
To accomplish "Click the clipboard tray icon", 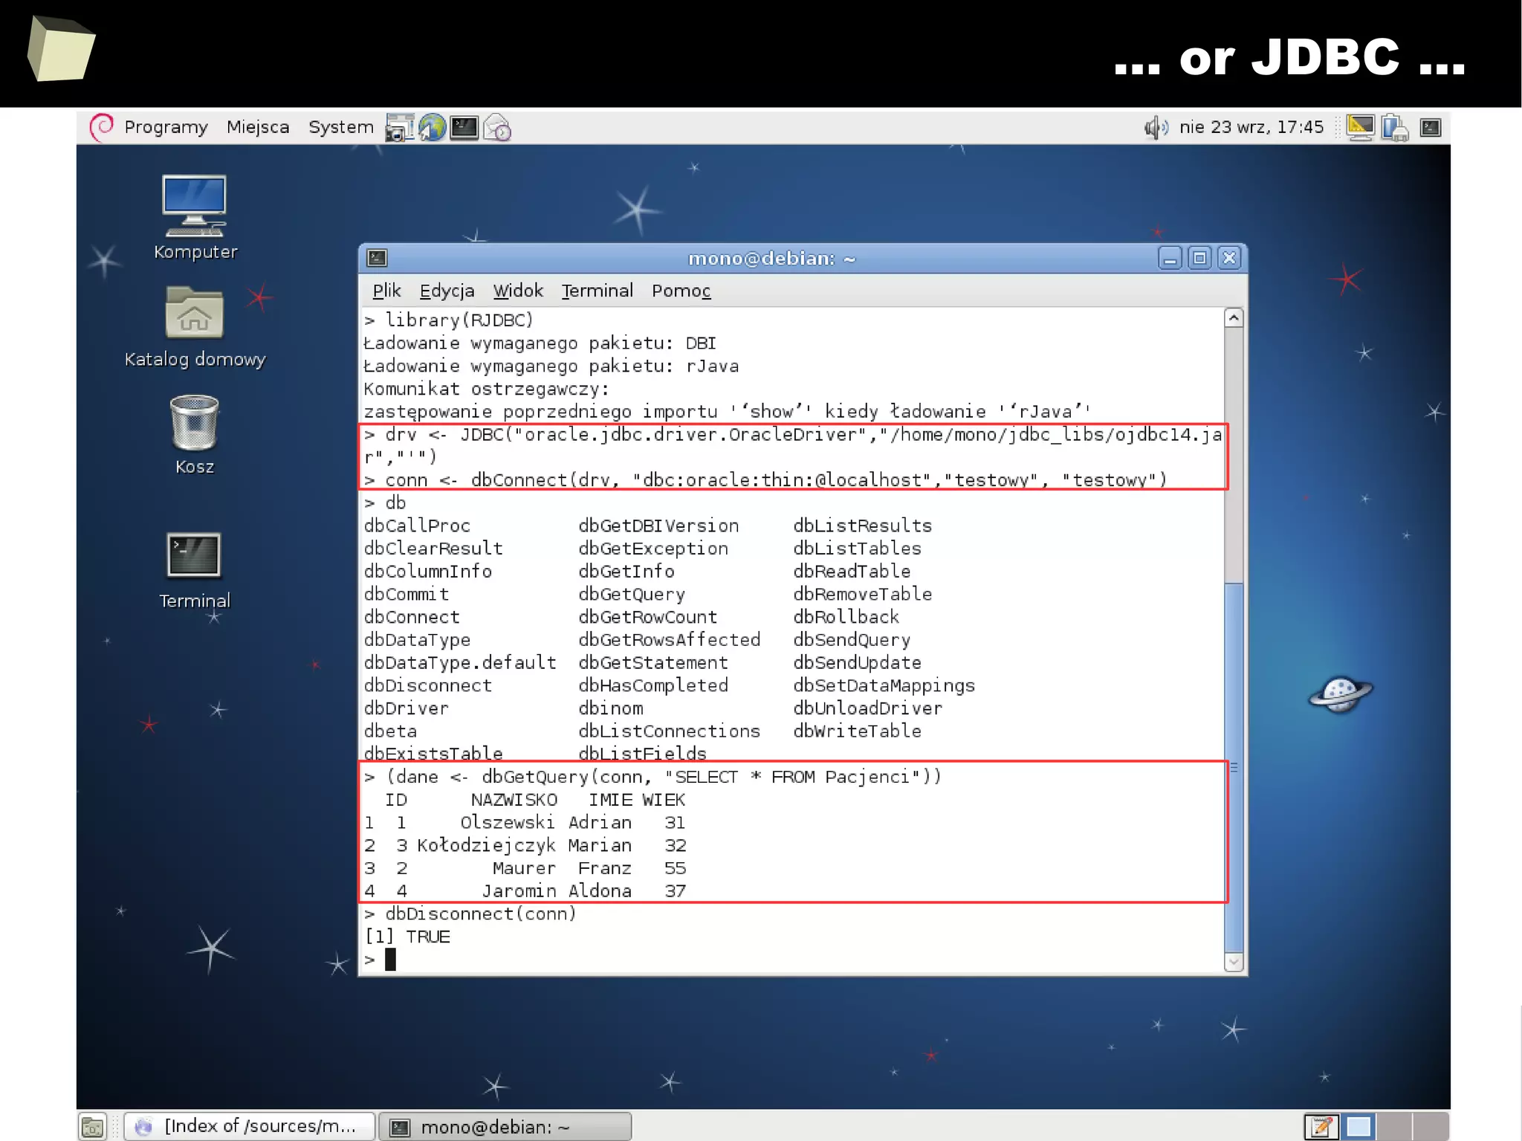I will click(x=1394, y=128).
